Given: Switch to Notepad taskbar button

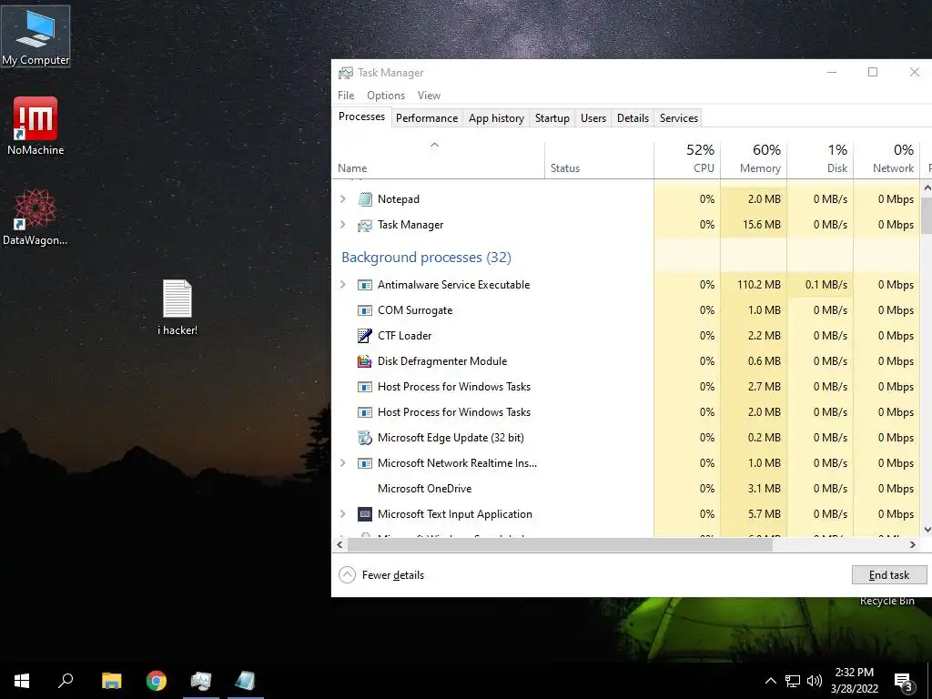Looking at the screenshot, I should 246,681.
